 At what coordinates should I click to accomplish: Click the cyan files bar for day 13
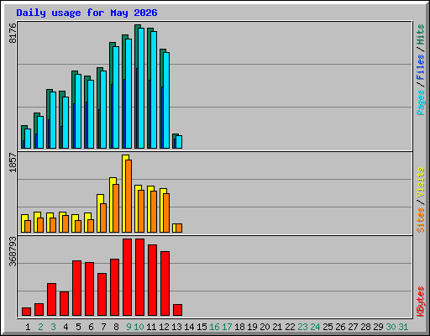(179, 142)
